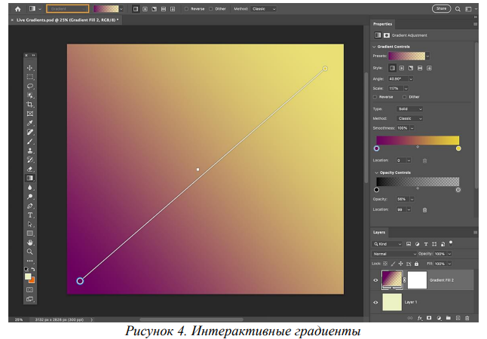This screenshot has width=487, height=339.
Task: Choose Radial gradient style in Properties panel
Action: (x=402, y=68)
